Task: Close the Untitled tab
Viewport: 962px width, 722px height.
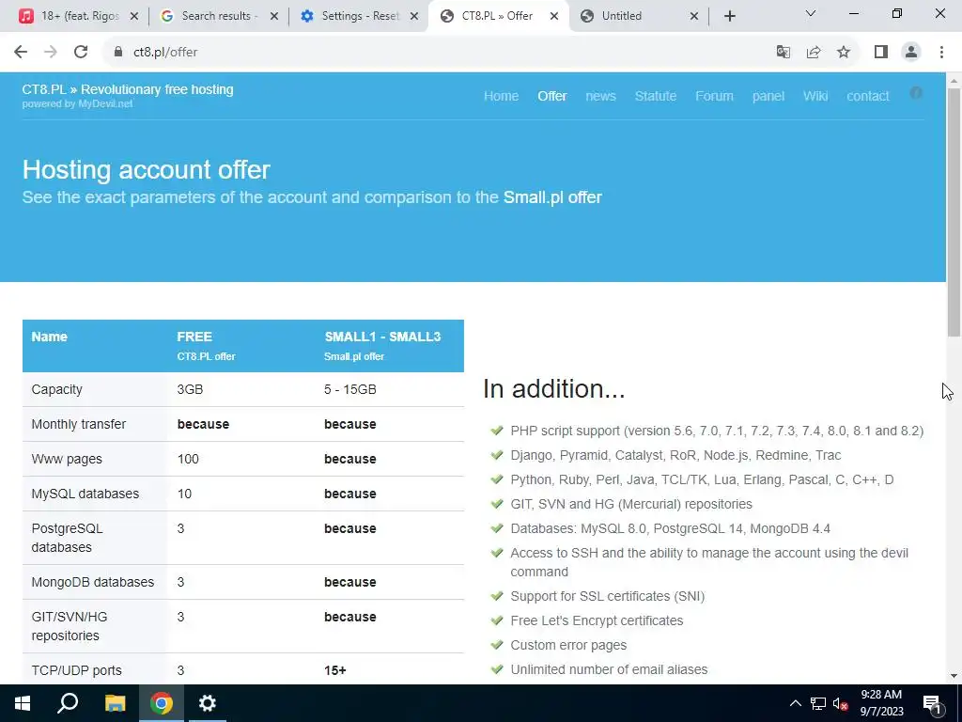Action: coord(694,16)
